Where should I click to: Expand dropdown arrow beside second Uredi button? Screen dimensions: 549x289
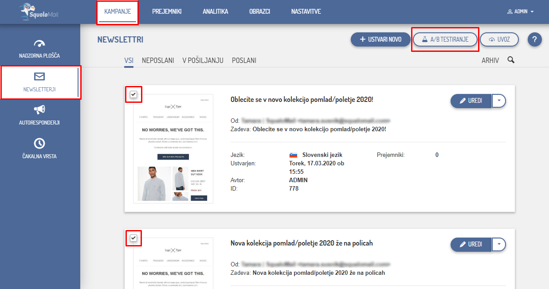(x=499, y=244)
